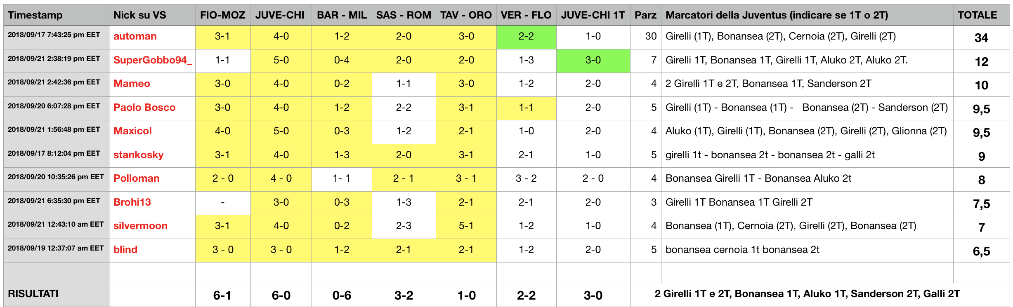
Task: Select stankosky's scorers text cell
Action: tap(807, 155)
